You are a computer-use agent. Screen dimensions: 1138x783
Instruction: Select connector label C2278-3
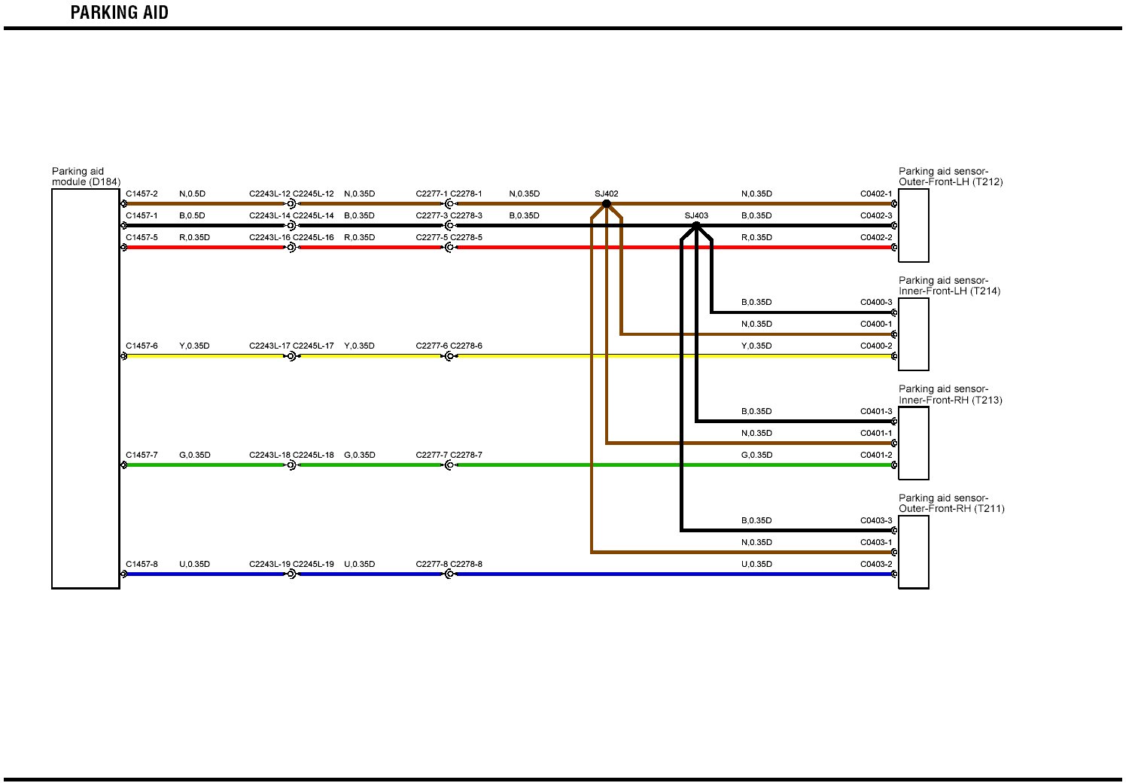tap(467, 216)
